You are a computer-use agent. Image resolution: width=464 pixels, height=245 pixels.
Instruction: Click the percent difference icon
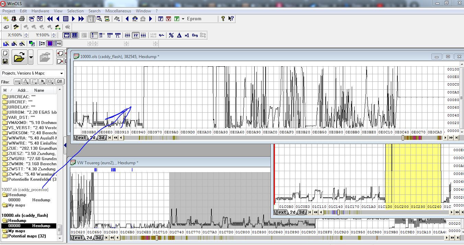coord(171,35)
